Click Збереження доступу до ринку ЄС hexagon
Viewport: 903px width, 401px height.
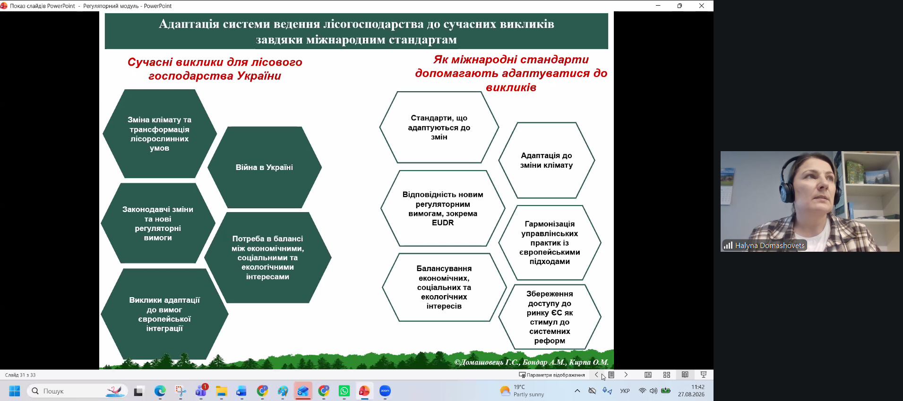tap(550, 317)
